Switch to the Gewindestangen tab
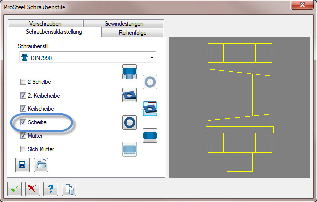This screenshot has height=202, width=317. (x=124, y=23)
